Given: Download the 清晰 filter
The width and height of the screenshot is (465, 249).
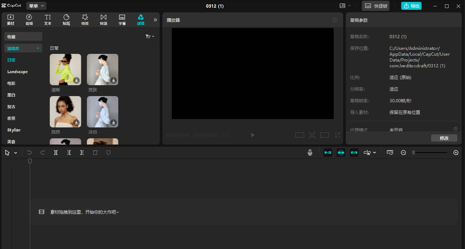Looking at the screenshot, I should tap(77, 80).
